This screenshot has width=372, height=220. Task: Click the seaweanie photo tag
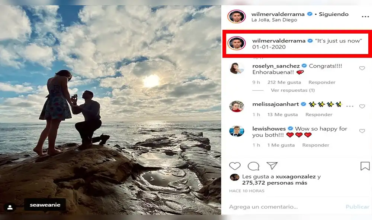click(x=45, y=205)
